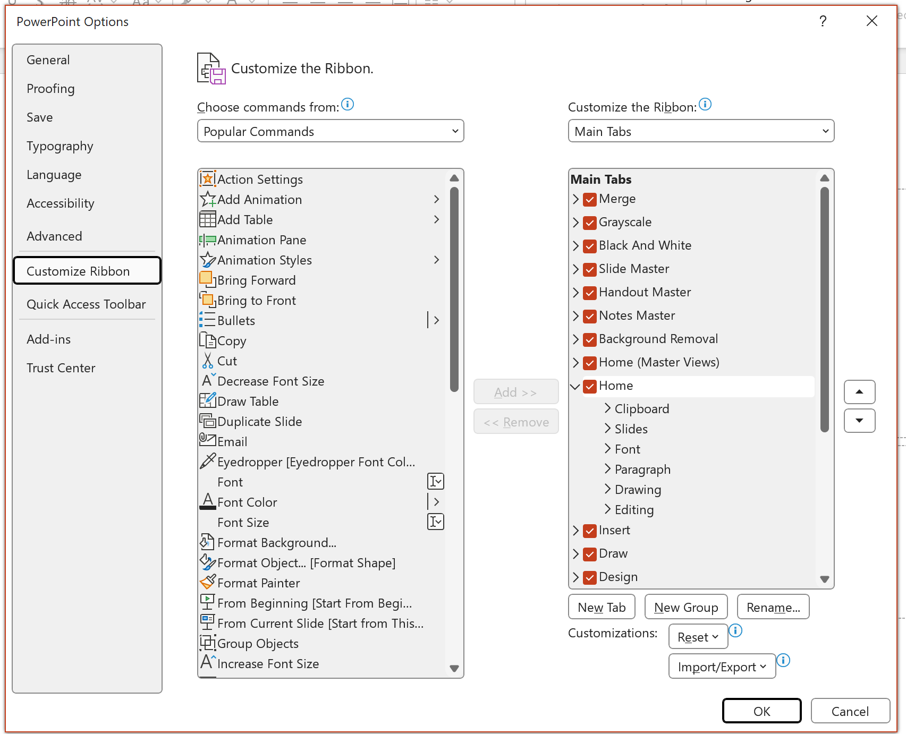Click the commands list scroll-down arrow

point(454,669)
